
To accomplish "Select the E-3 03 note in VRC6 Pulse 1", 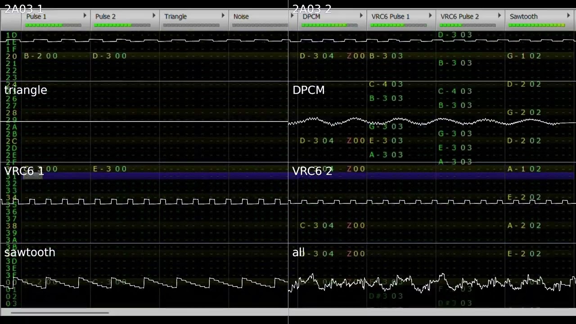I will pos(386,141).
